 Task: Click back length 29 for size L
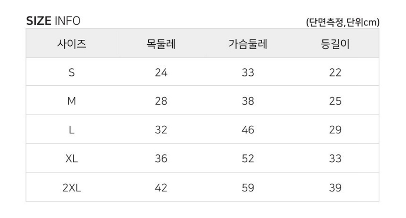tap(335, 129)
